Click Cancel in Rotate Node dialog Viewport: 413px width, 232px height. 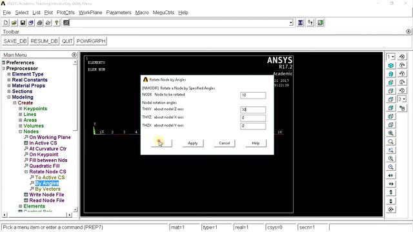click(x=225, y=143)
